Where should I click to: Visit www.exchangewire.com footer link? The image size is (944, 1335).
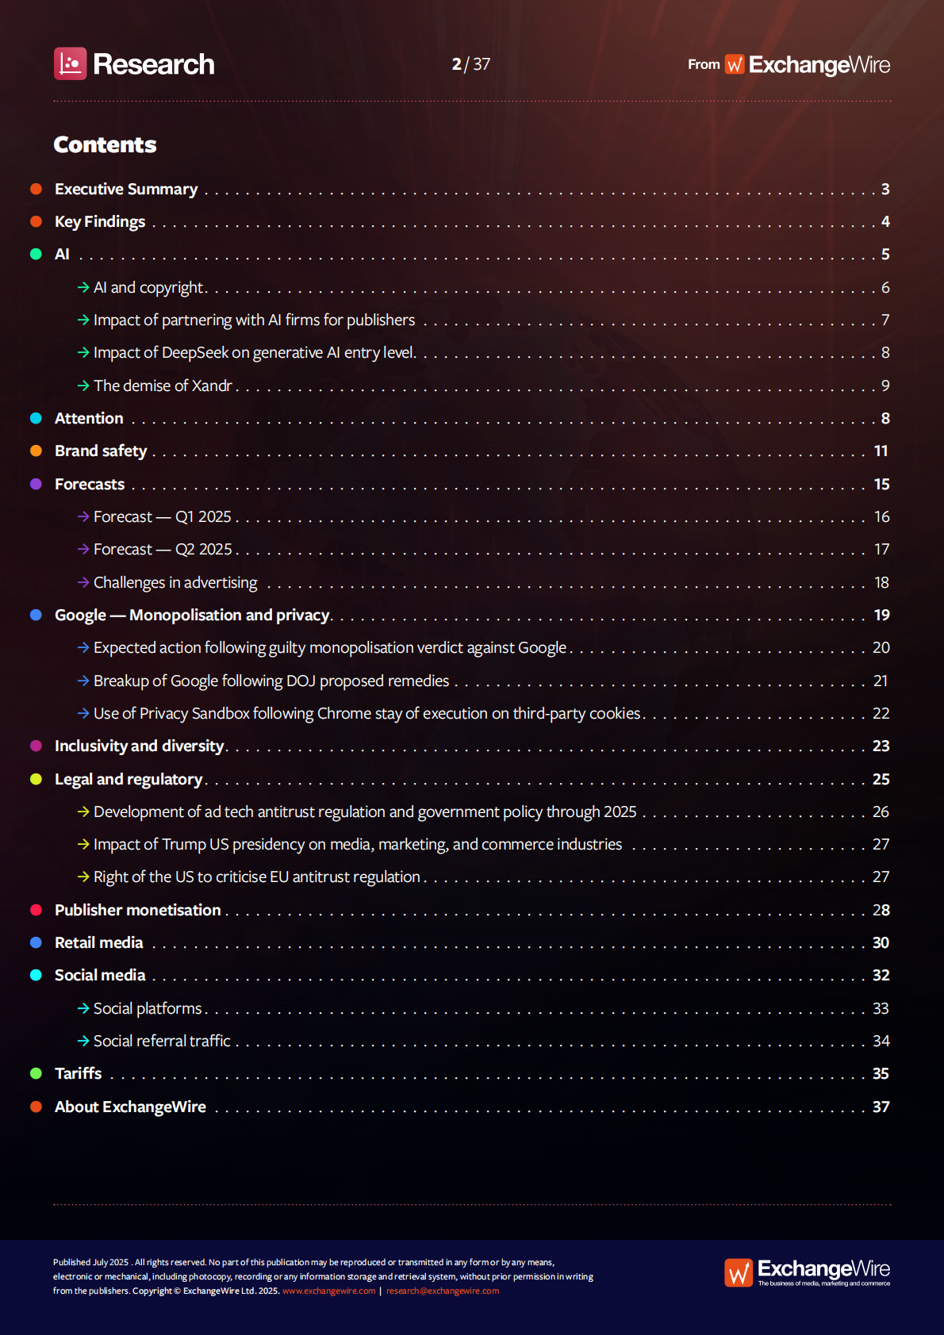pyautogui.click(x=328, y=1291)
